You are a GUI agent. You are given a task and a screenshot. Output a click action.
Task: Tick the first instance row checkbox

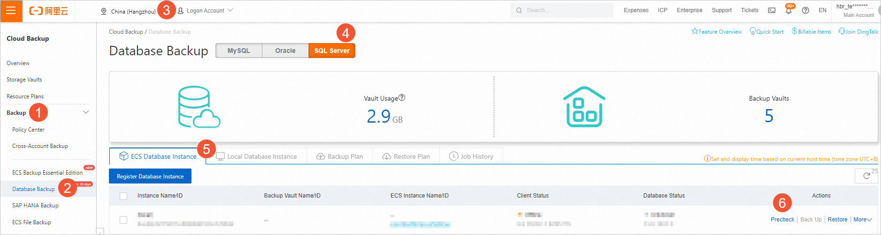123,220
